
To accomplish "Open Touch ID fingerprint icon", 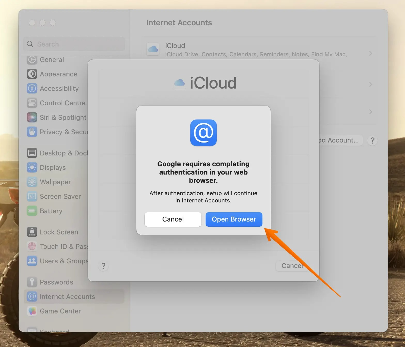I will [x=32, y=247].
